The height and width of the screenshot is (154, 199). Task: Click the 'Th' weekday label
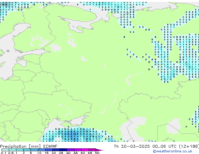point(116,146)
